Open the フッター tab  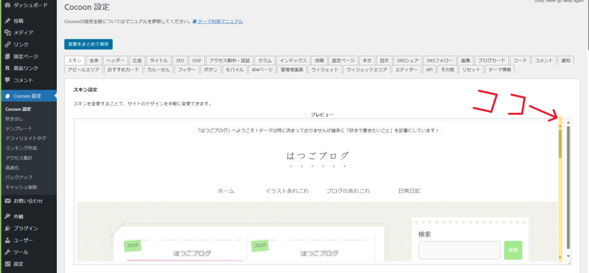[187, 70]
